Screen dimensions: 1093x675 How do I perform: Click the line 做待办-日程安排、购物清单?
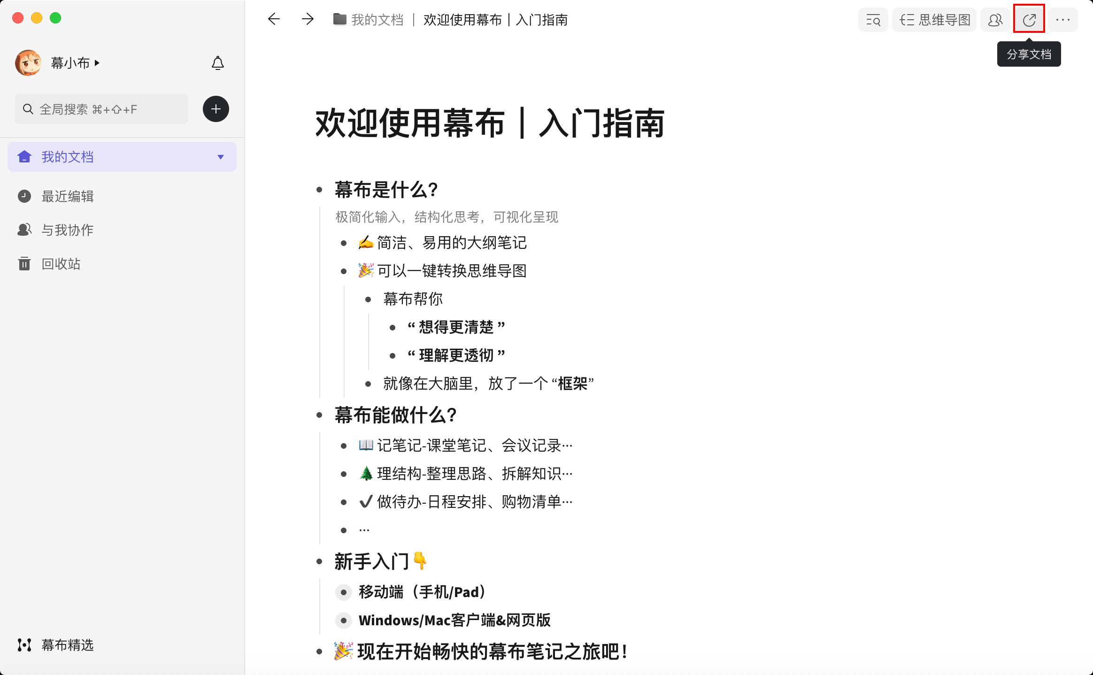click(466, 502)
